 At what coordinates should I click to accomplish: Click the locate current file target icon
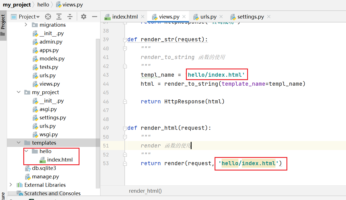pos(48,17)
